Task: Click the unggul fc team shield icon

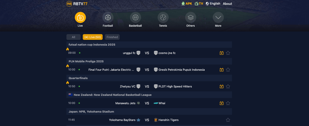Action: 138,53
